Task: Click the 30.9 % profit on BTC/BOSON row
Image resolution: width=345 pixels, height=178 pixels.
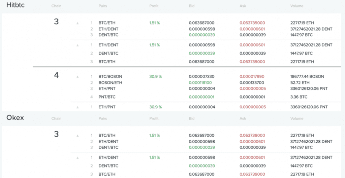Action: [x=156, y=77]
